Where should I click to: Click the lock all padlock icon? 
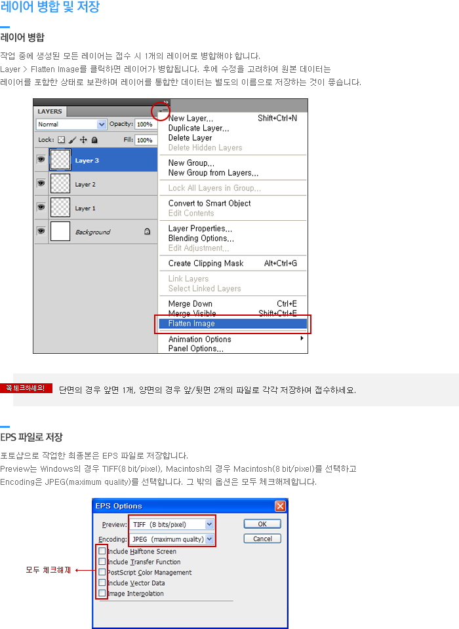pyautogui.click(x=94, y=140)
